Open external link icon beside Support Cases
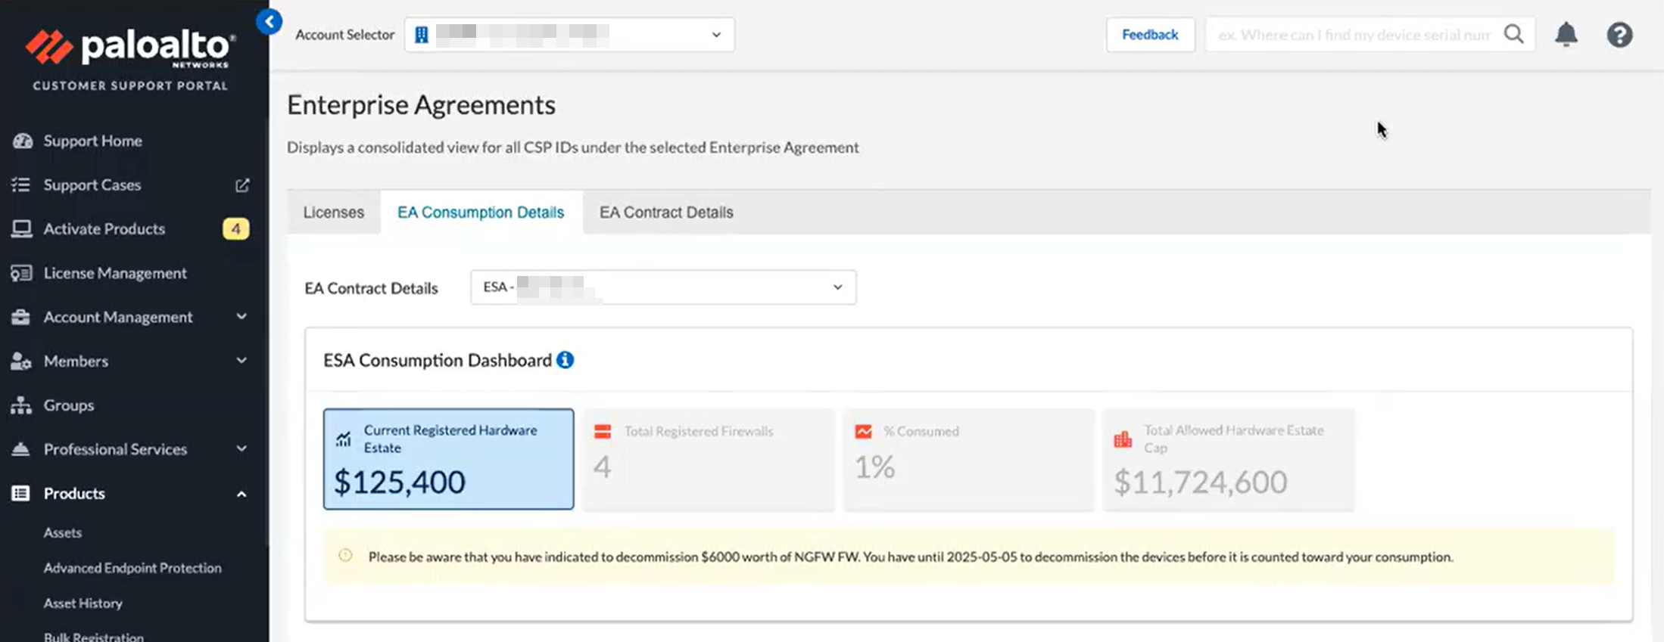Screen dimensions: 1664x642 click(x=242, y=185)
